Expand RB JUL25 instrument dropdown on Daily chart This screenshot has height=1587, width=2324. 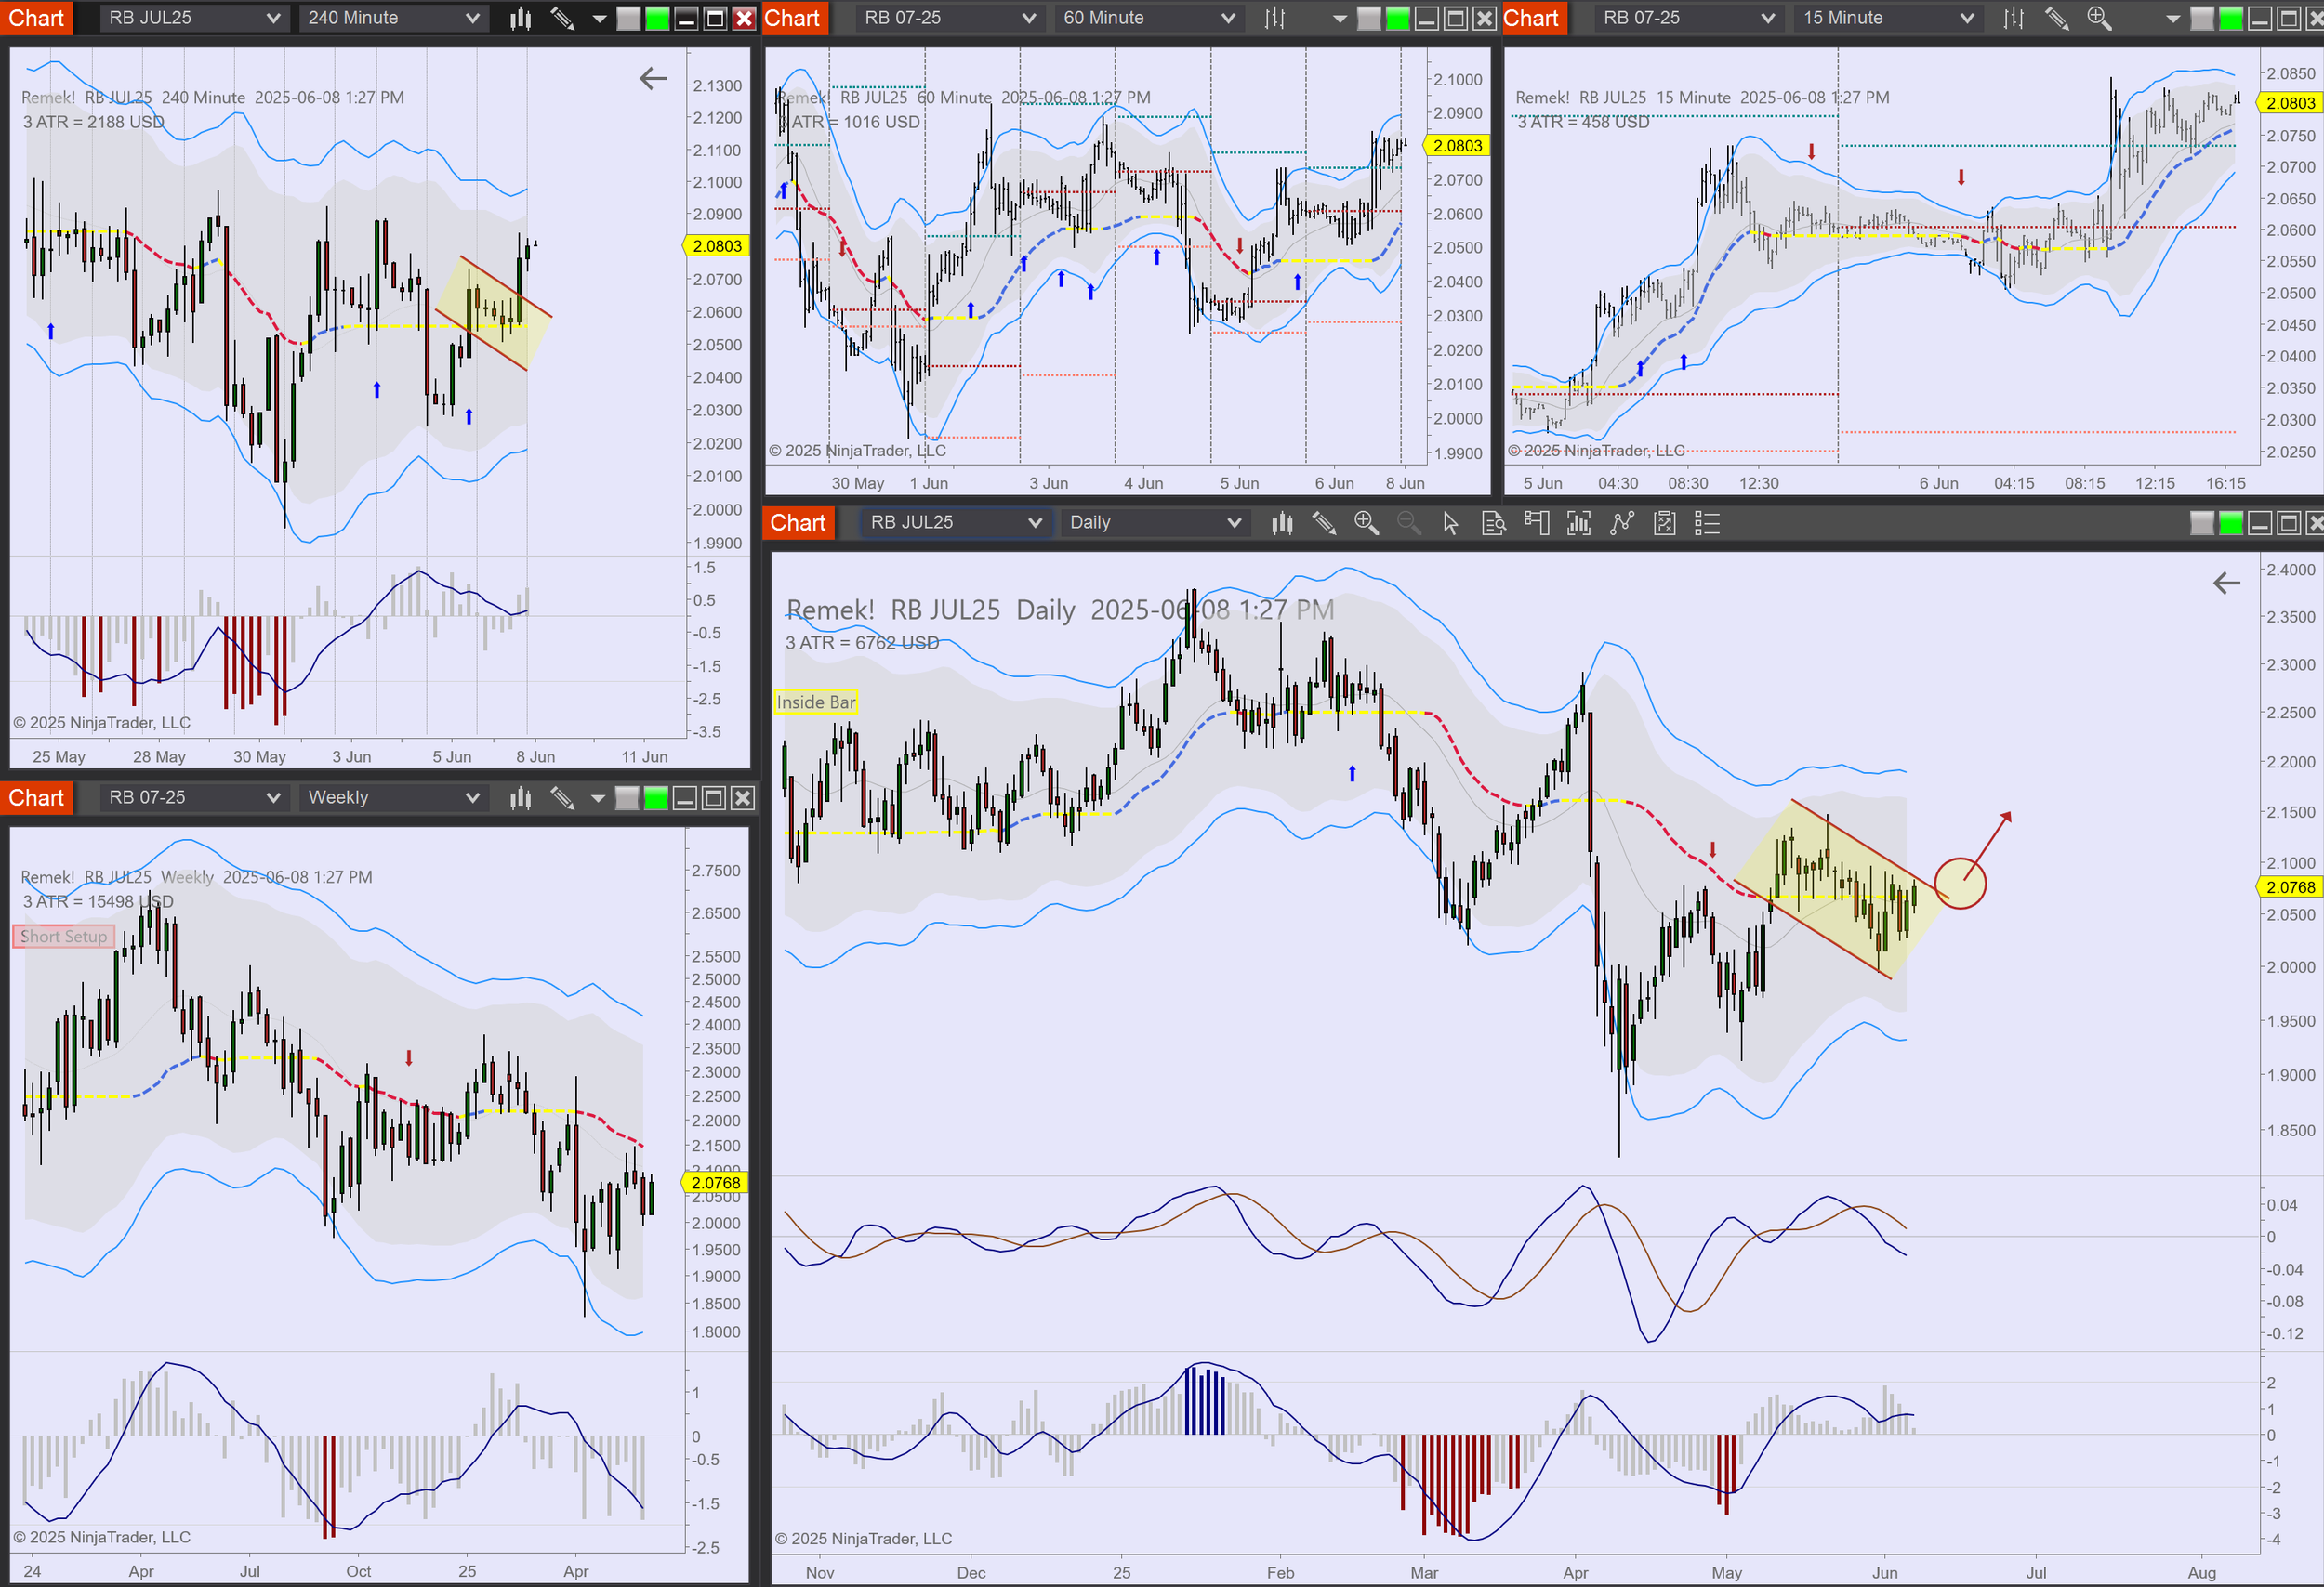pos(1035,523)
